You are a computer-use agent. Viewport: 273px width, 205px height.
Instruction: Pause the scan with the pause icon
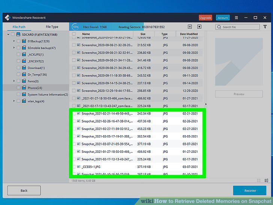click(x=190, y=27)
